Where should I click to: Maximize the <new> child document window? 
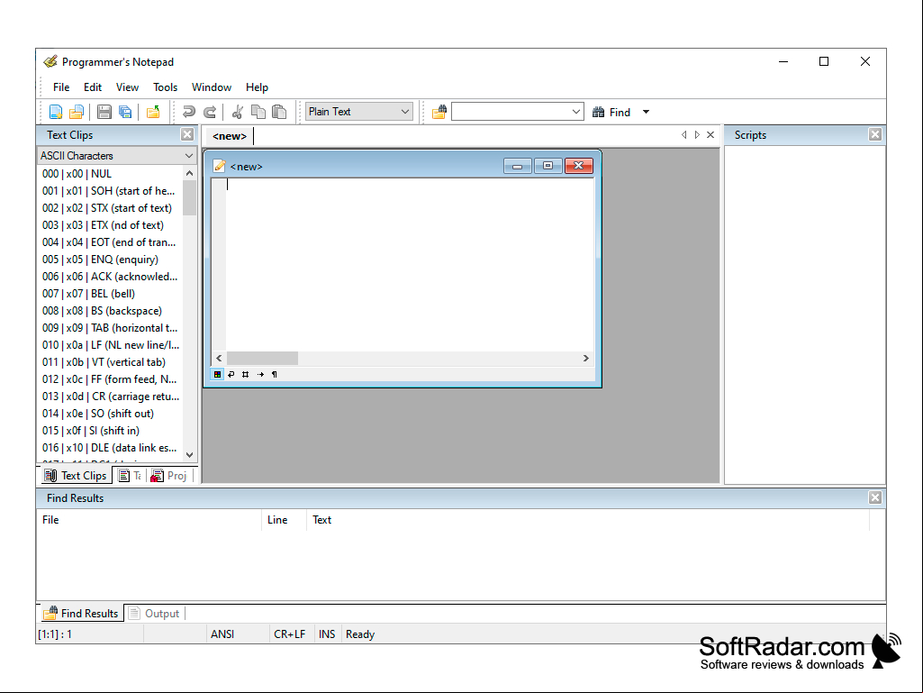pos(548,166)
